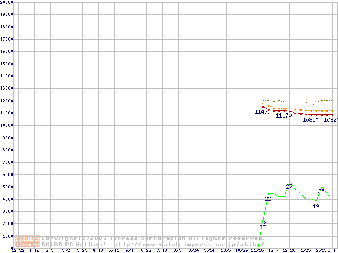
Task: Click the green line label 25
Action: (321, 191)
